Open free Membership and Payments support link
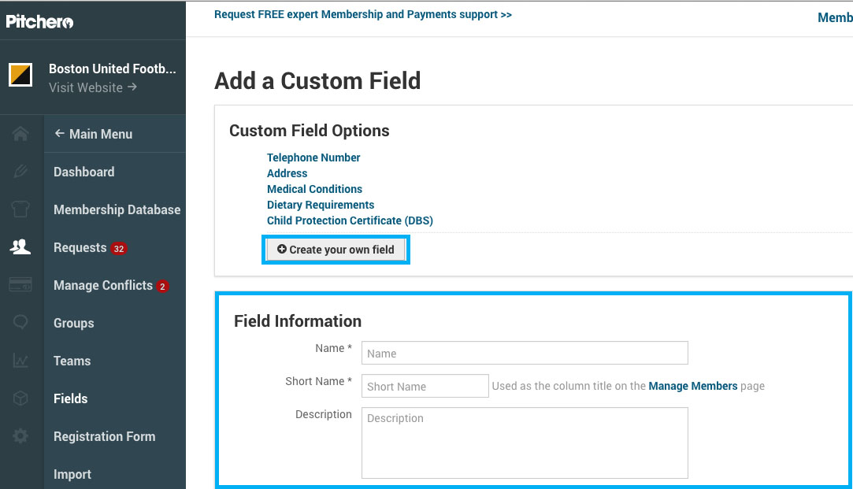Screen dimensions: 853x489 363,15
